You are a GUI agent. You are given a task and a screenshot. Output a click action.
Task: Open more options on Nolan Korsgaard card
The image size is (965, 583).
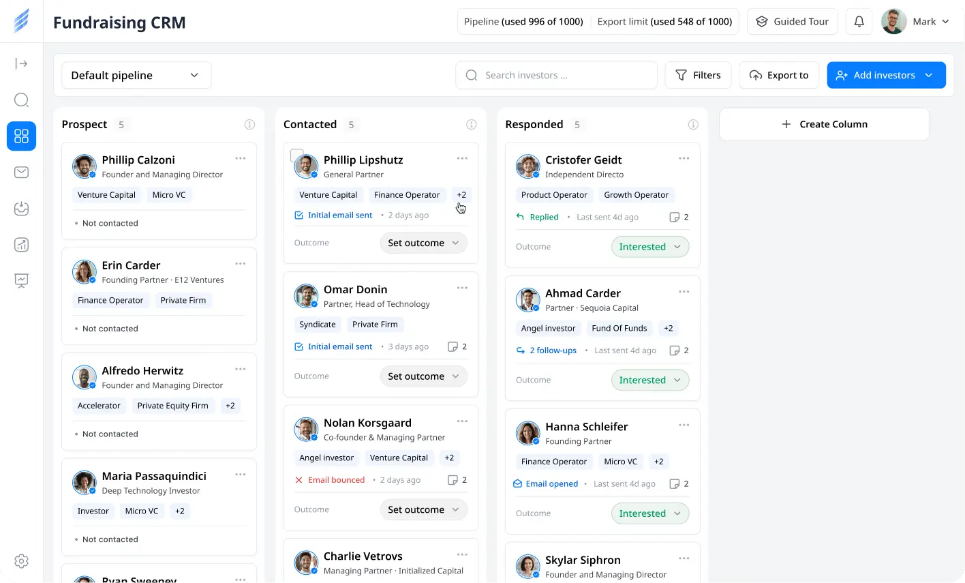(462, 421)
